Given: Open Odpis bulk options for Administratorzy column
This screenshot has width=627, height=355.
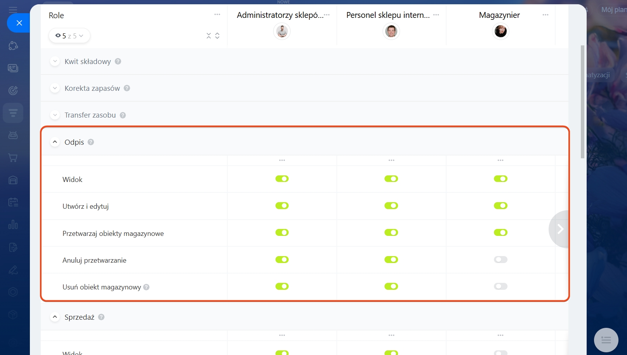Looking at the screenshot, I should 282,160.
